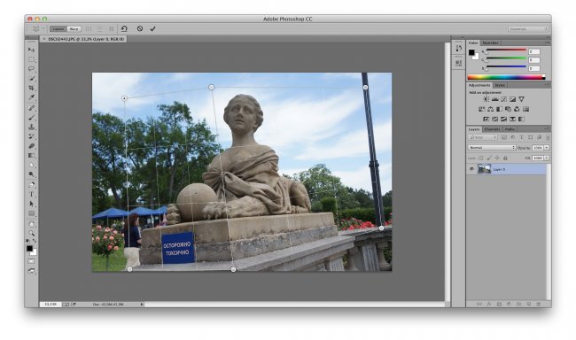576x340 pixels.
Task: Open the Adjustments tab
Action: coord(479,85)
